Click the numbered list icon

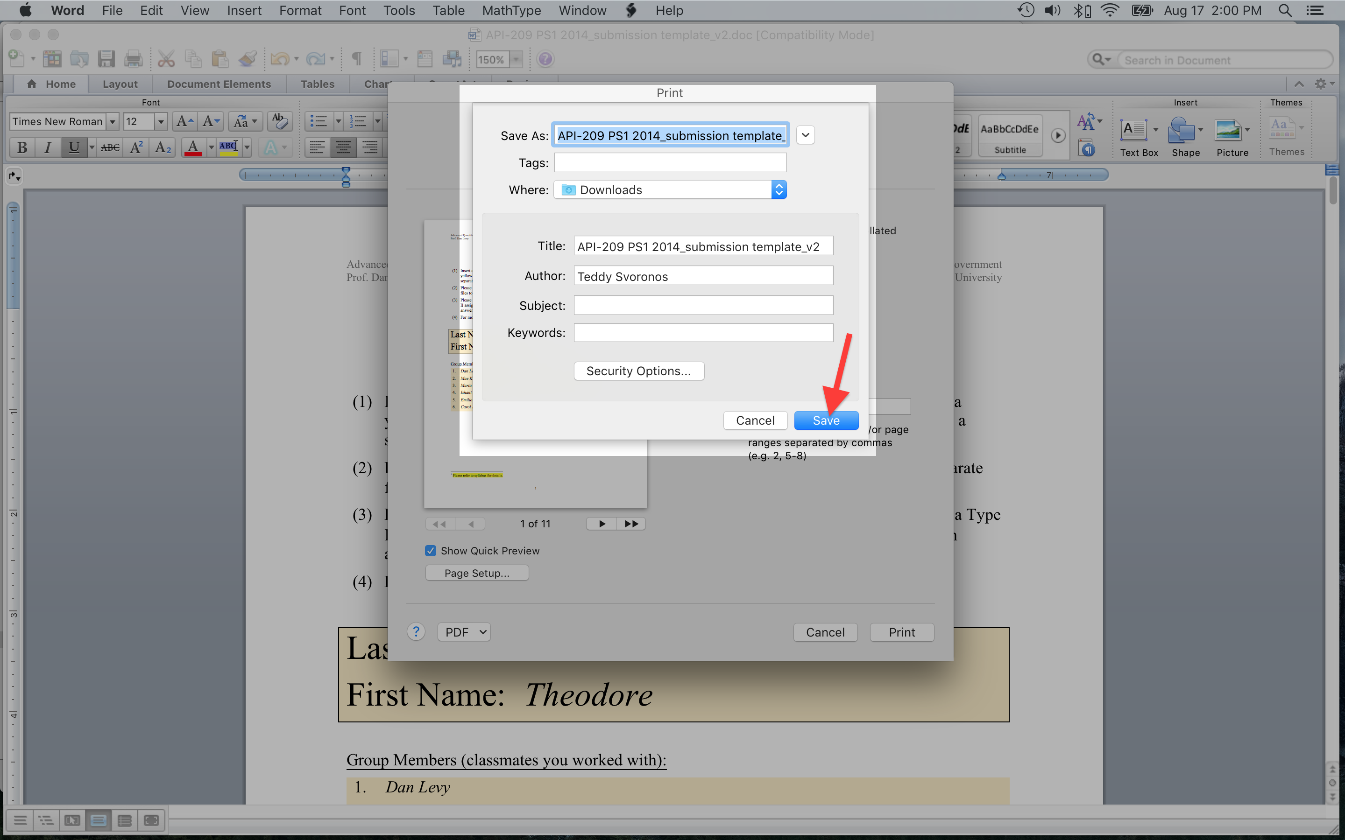pos(357,121)
